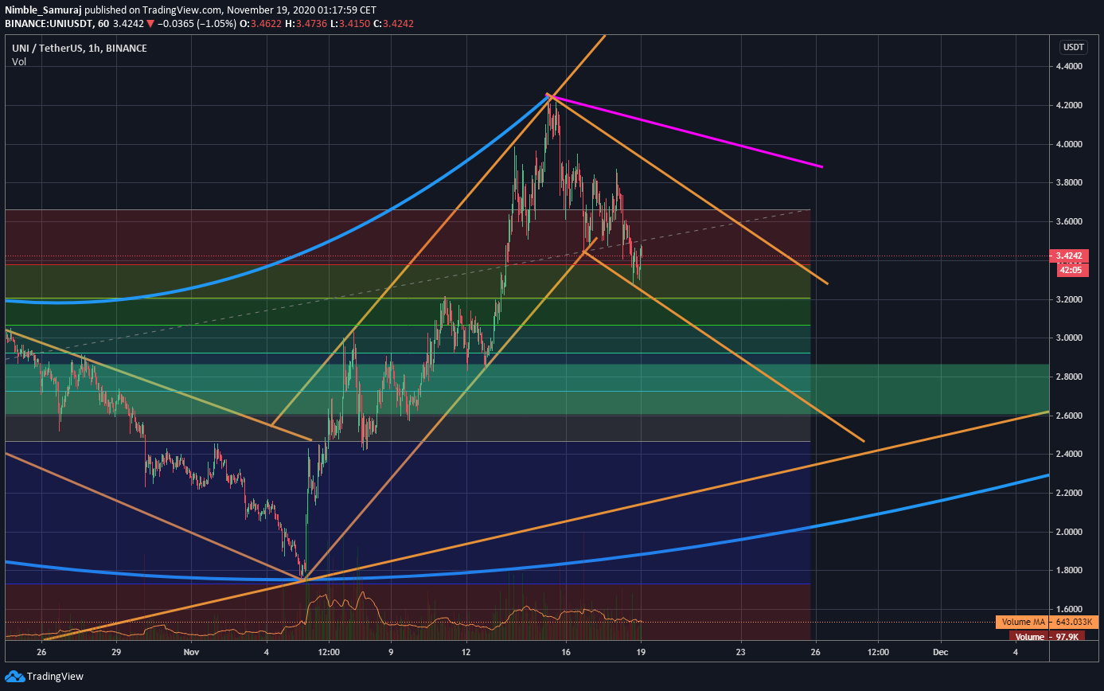Click the Volume MA 643.033K label
Viewport: 1104px width, 691px height.
point(1047,622)
